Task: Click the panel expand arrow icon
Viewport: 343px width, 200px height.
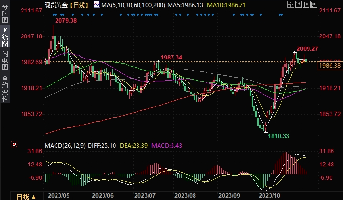Action: tap(314, 4)
